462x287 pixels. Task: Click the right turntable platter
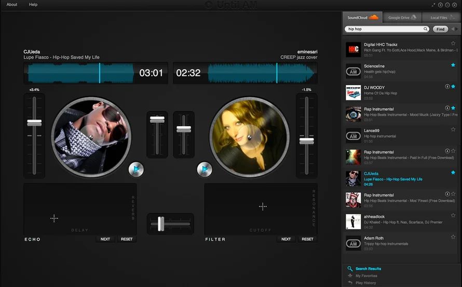click(249, 137)
